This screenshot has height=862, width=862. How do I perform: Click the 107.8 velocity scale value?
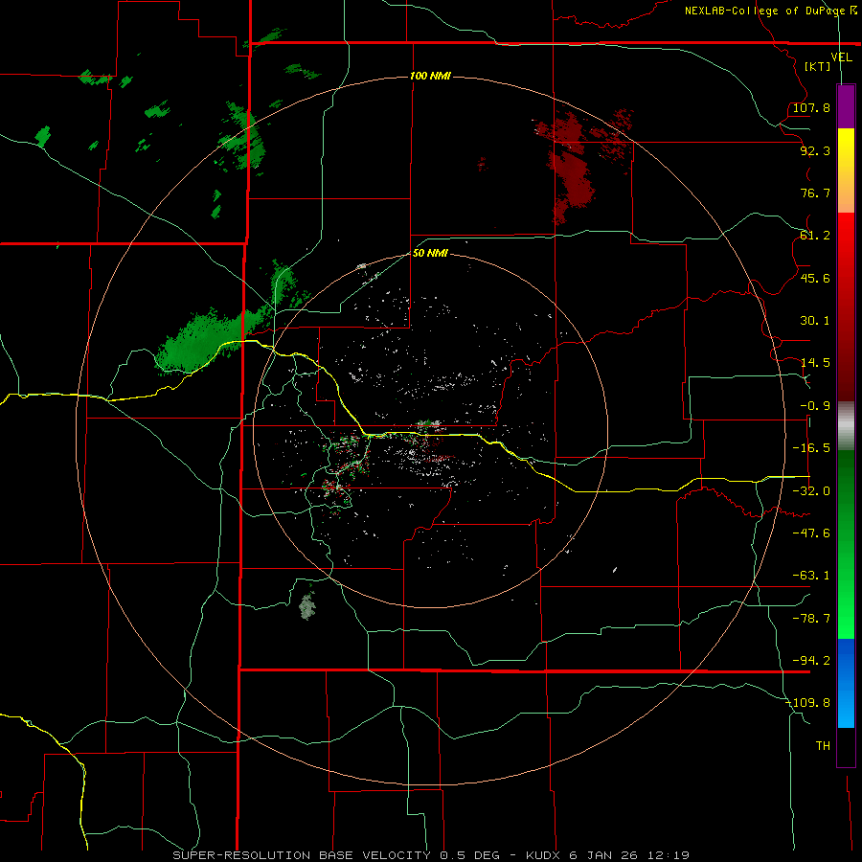[811, 107]
